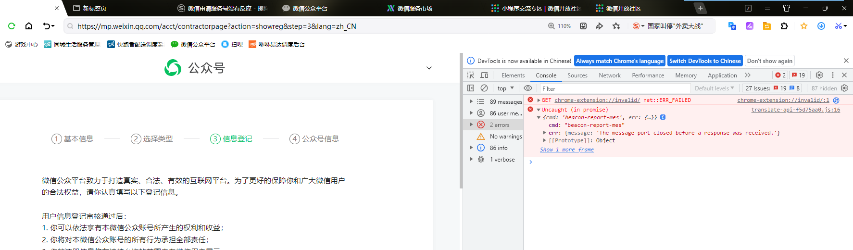This screenshot has height=250, width=853.
Task: Click the red error count badge showing 2
Action: [x=780, y=75]
